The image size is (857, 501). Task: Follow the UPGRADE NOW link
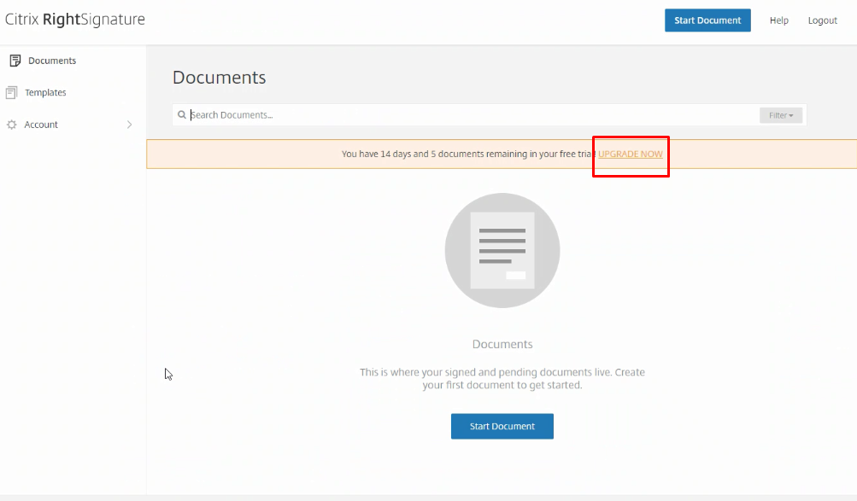(631, 154)
